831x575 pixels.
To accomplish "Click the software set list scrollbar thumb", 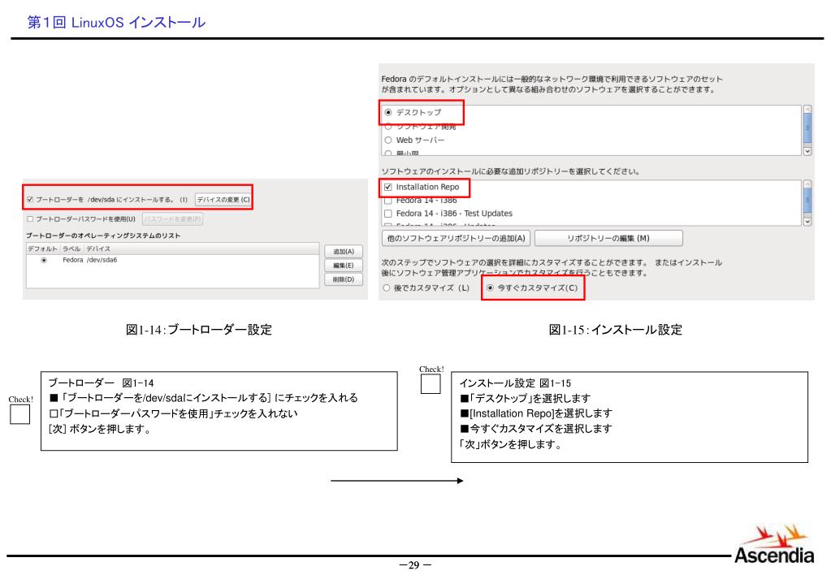I will click(807, 128).
